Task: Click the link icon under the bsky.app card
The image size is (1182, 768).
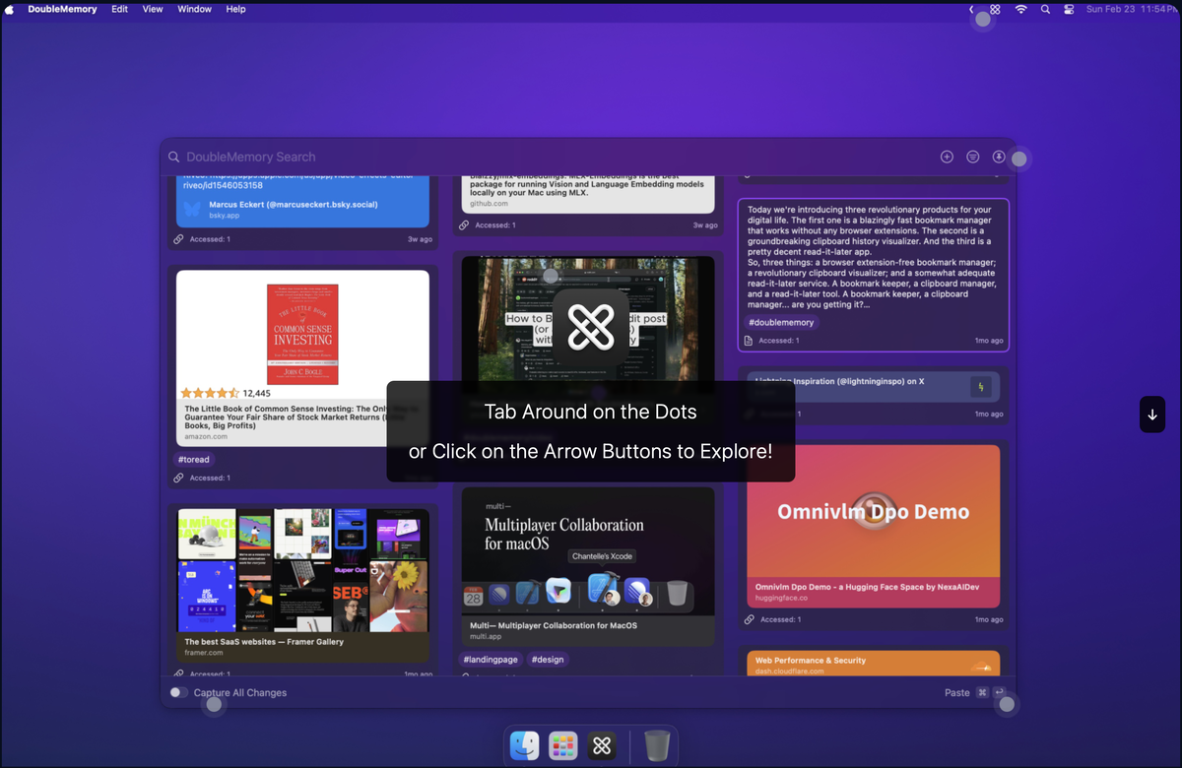Action: pos(178,239)
